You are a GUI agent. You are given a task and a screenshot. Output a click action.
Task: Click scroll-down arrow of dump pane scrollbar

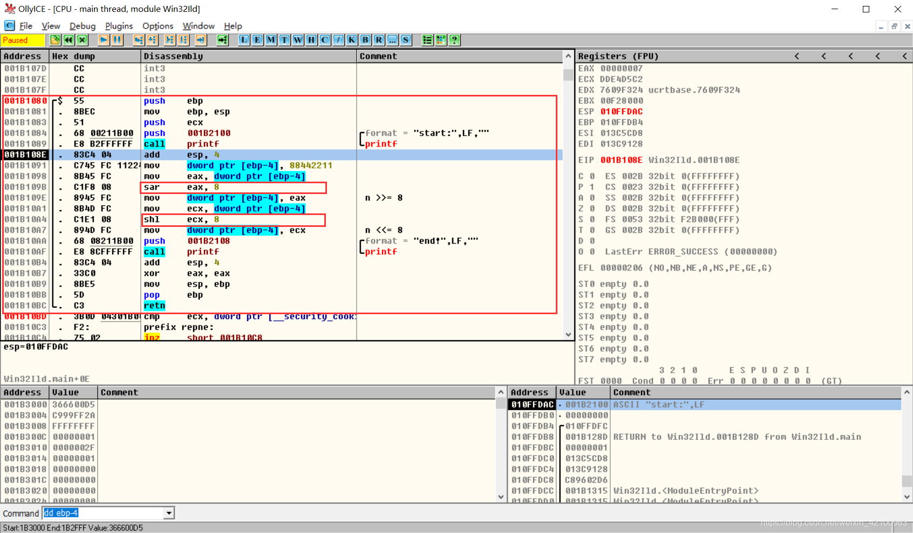click(501, 497)
